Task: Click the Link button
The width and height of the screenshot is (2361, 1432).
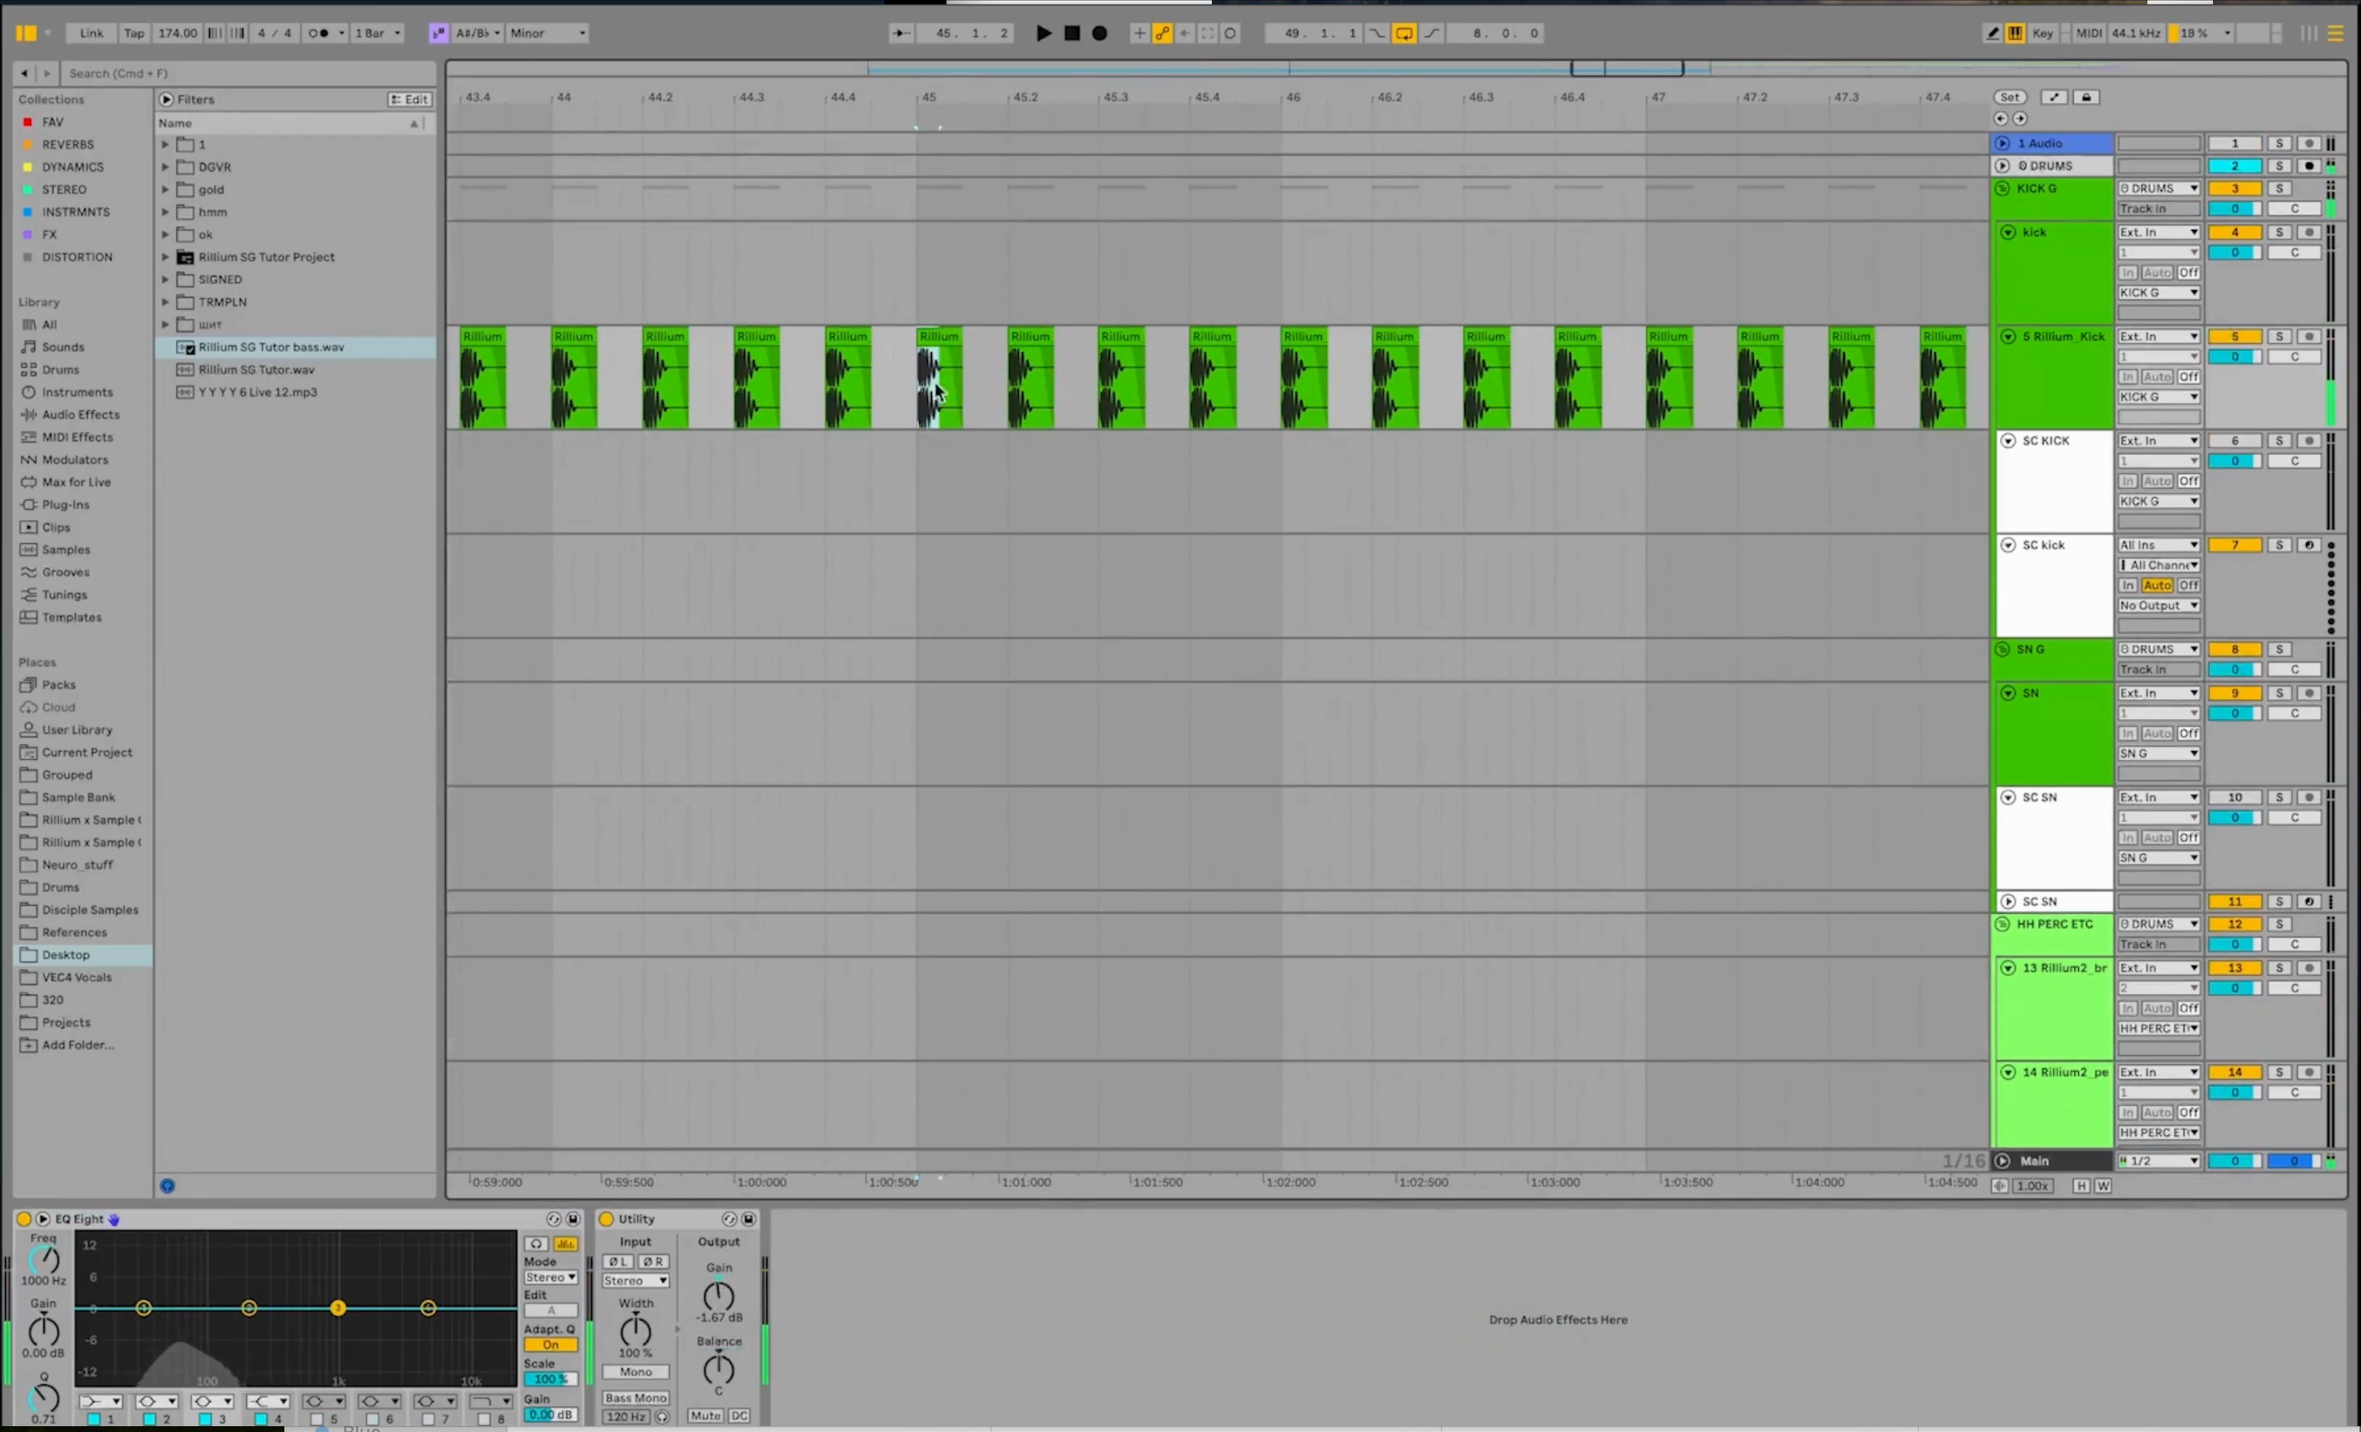Action: 91,34
